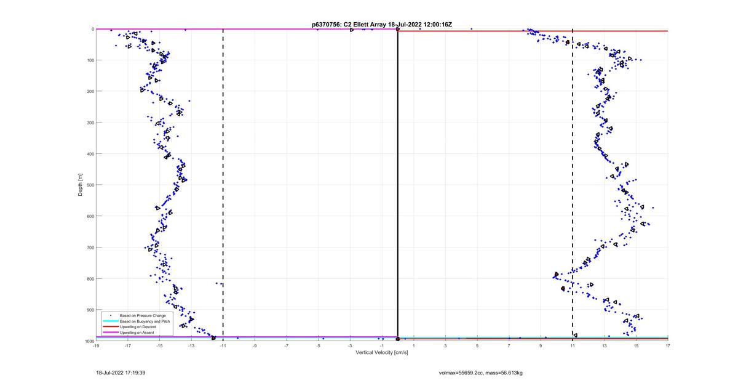Click the positive x-axis tick label "13"
738x383 pixels.
tap(605, 345)
